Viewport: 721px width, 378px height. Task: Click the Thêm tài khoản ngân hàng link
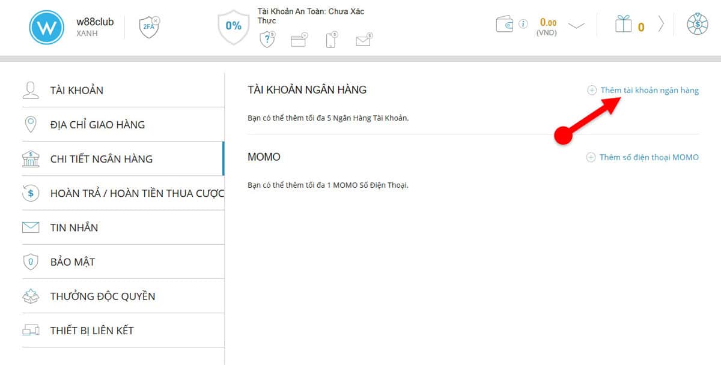tap(649, 90)
